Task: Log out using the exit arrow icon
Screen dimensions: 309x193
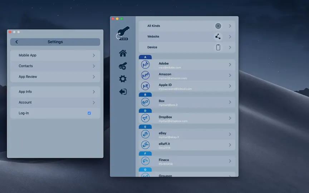Action: [123, 92]
